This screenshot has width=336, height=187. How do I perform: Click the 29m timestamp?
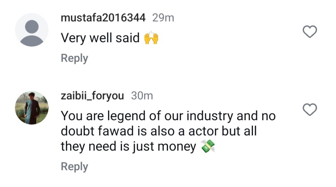(163, 18)
